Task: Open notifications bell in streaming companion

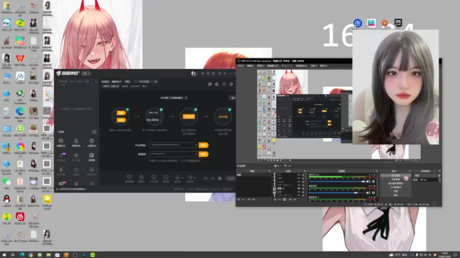Action: (231, 84)
